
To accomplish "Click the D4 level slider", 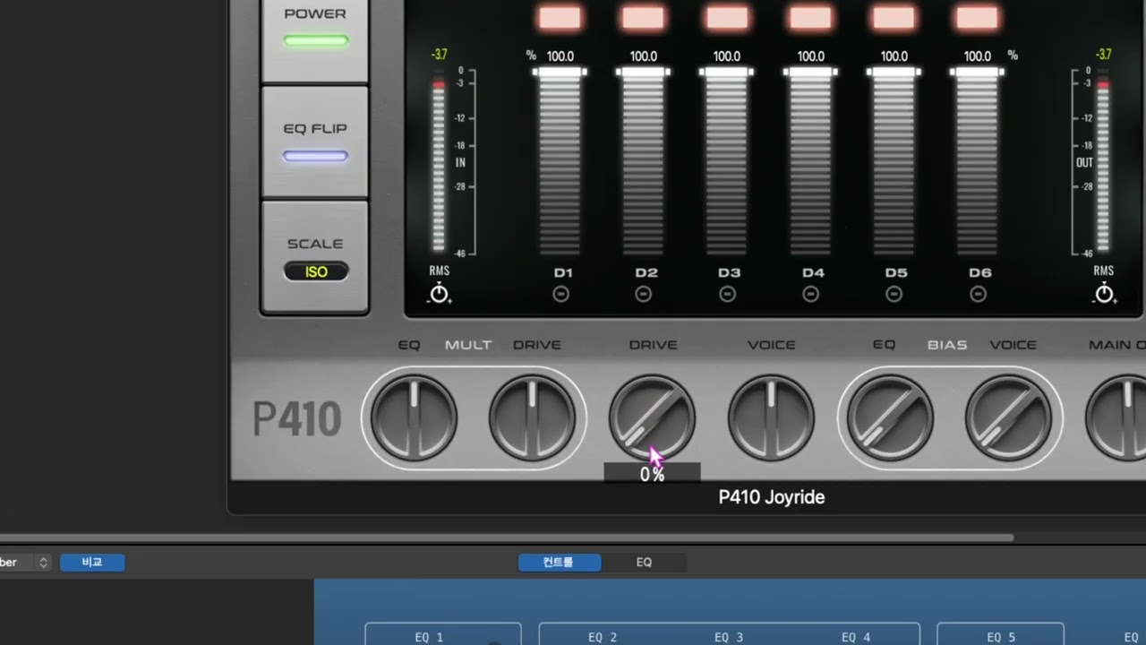I will tap(810, 162).
